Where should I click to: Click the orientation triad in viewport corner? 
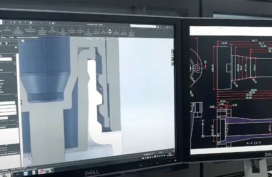29,158
